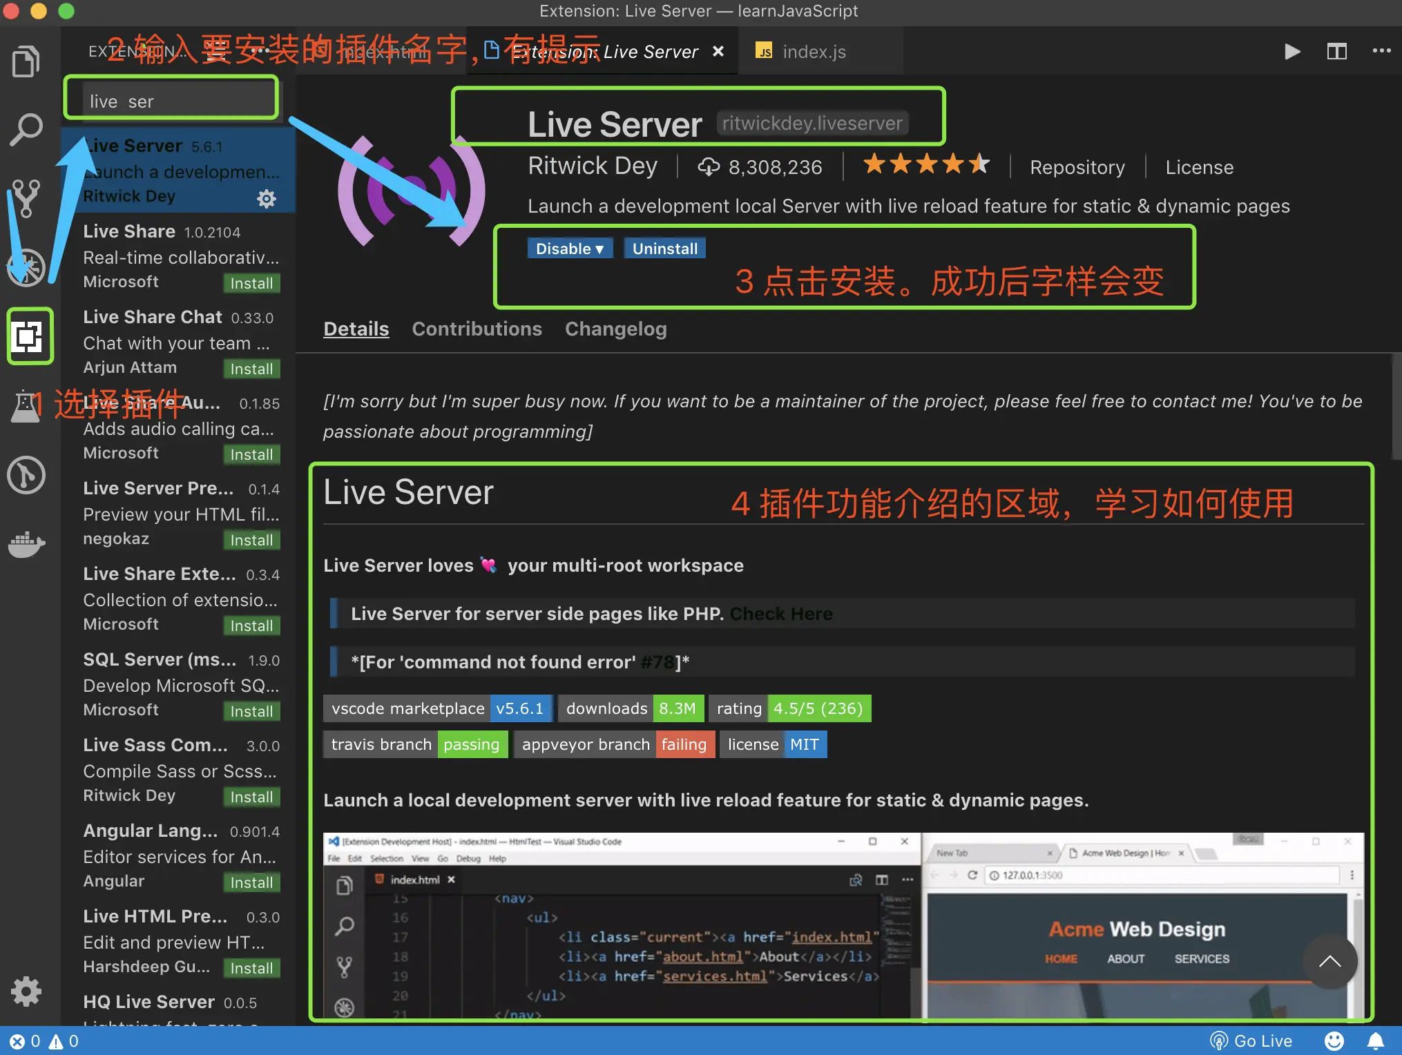Screen dimensions: 1402x1055
Task: Click the travis branch passing badge
Action: tap(416, 744)
